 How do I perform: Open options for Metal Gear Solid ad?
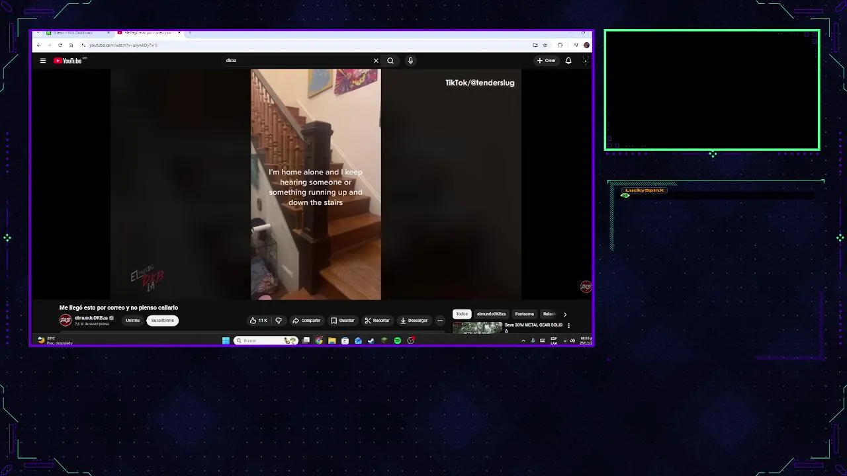(568, 326)
